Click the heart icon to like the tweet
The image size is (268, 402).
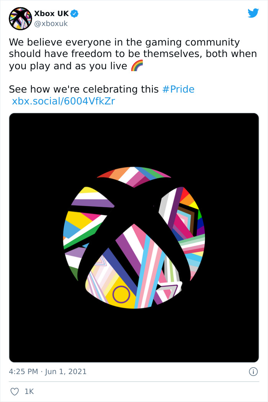coord(15,391)
